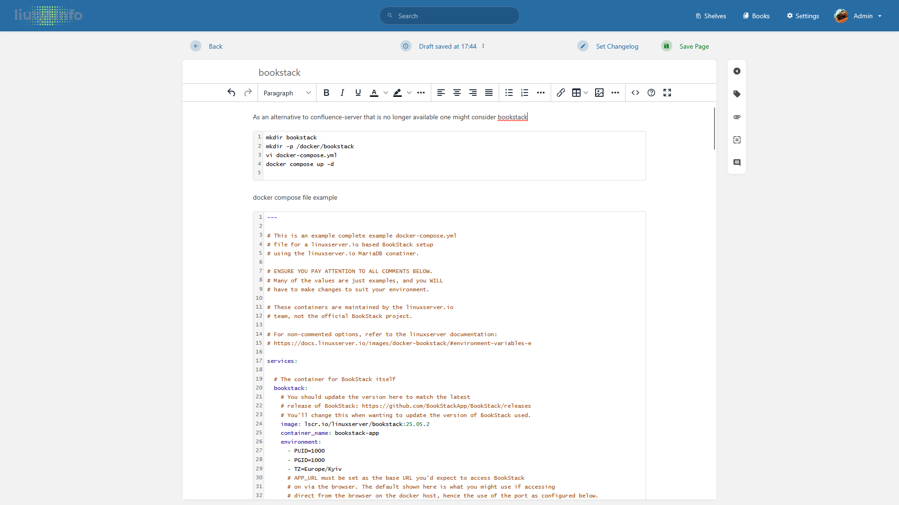Click the insert image icon
This screenshot has width=899, height=505.
click(599, 93)
